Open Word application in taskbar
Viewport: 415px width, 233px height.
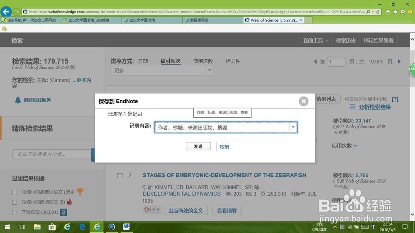(127, 227)
